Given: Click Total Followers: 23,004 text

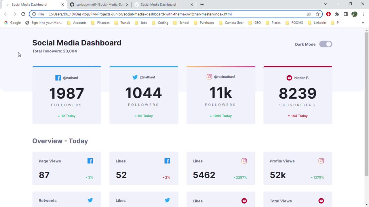Looking at the screenshot, I should pos(54,51).
